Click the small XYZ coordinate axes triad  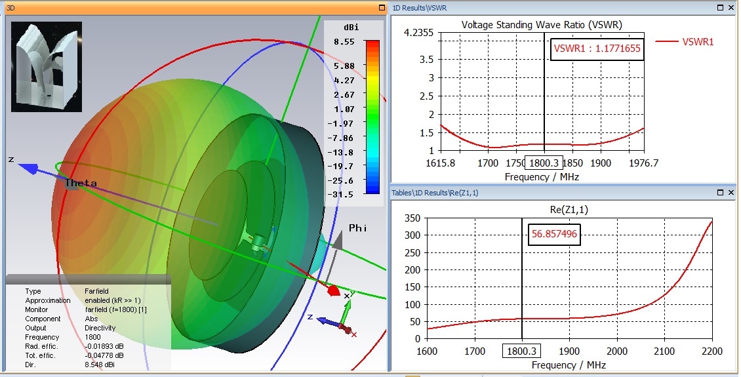pos(344,323)
